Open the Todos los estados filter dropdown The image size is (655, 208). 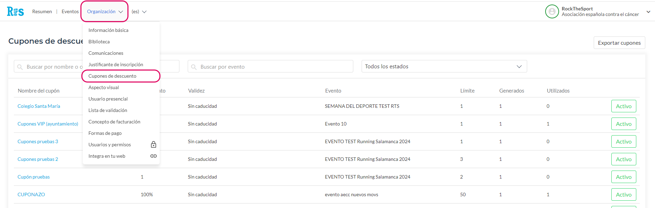444,67
